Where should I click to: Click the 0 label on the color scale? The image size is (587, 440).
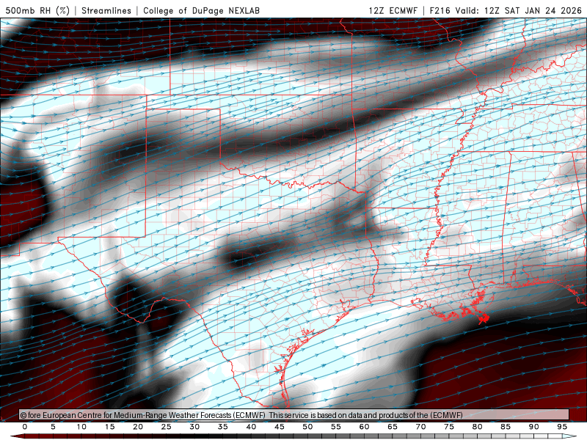coord(25,427)
